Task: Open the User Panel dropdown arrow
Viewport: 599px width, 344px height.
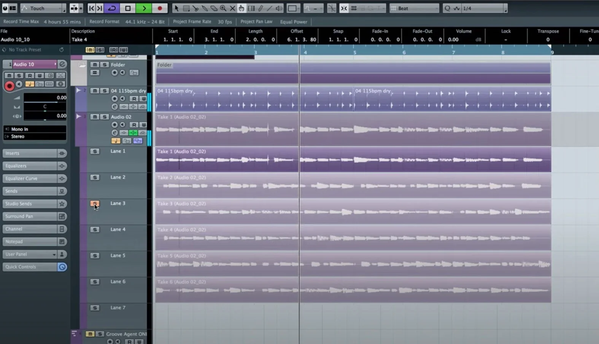Action: pyautogui.click(x=54, y=254)
